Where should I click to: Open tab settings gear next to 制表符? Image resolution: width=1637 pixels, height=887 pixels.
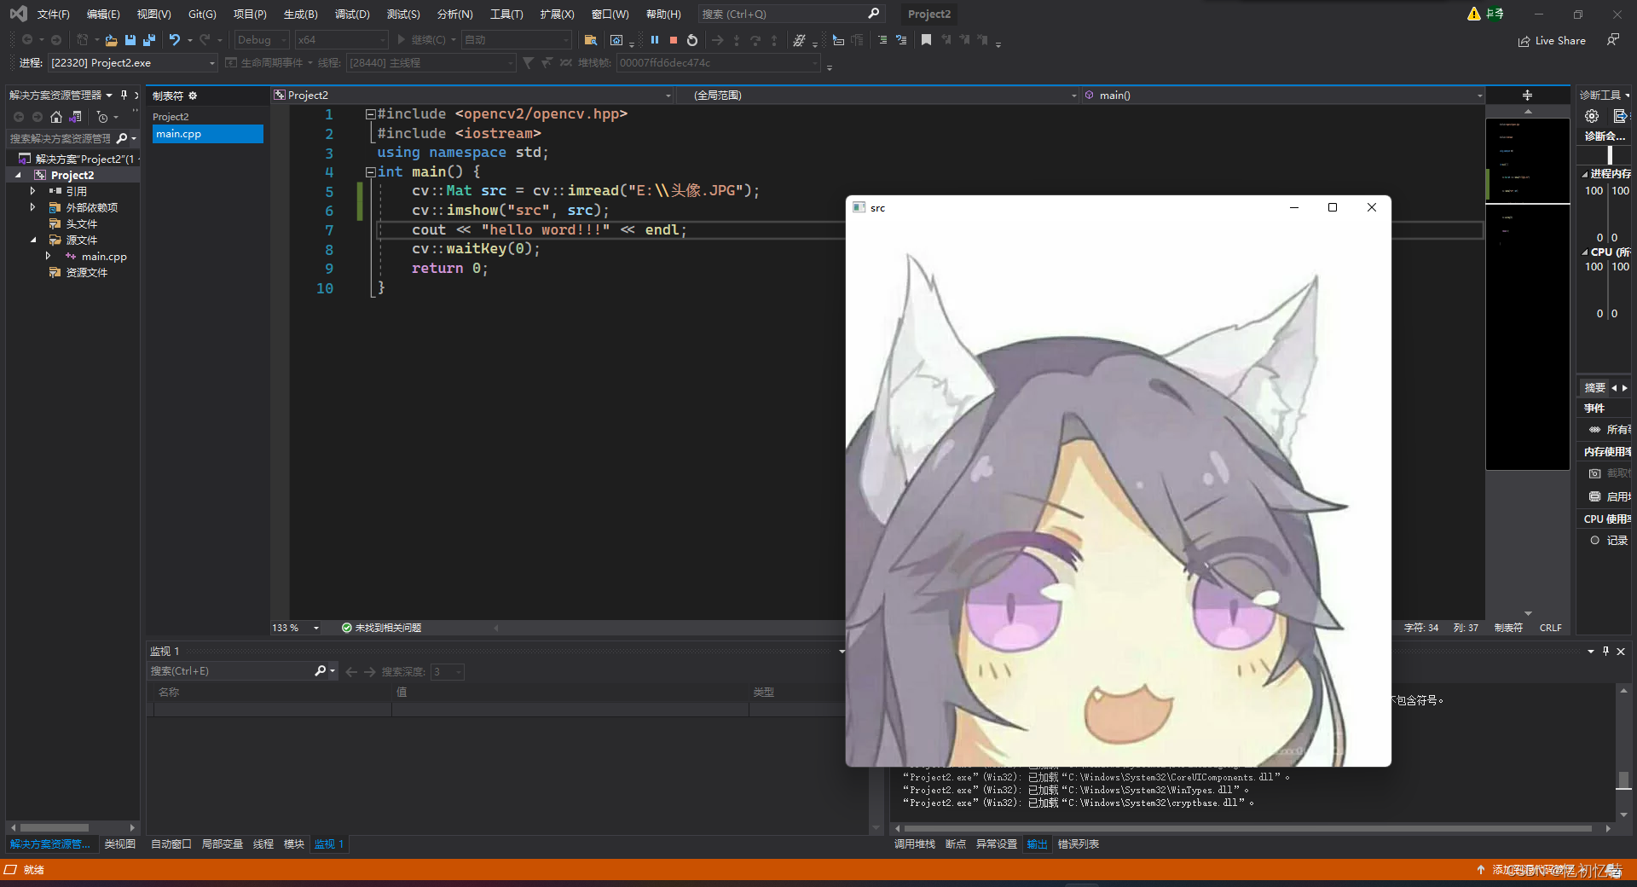pyautogui.click(x=193, y=96)
